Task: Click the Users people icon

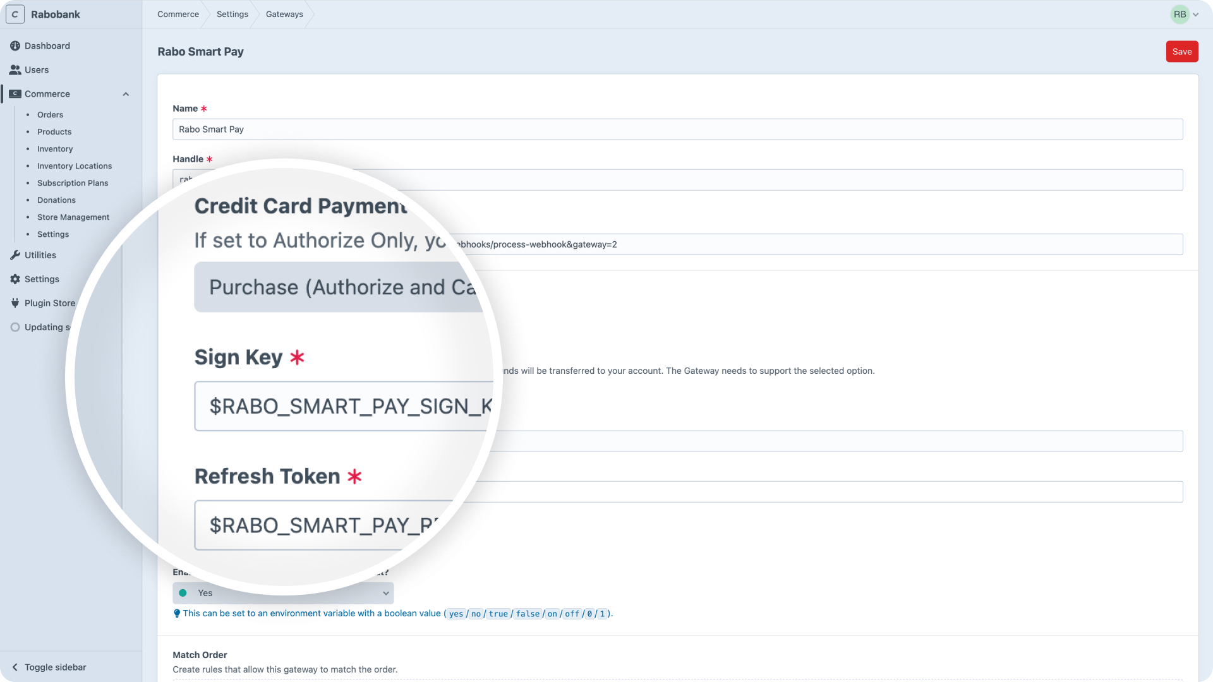Action: pyautogui.click(x=15, y=70)
